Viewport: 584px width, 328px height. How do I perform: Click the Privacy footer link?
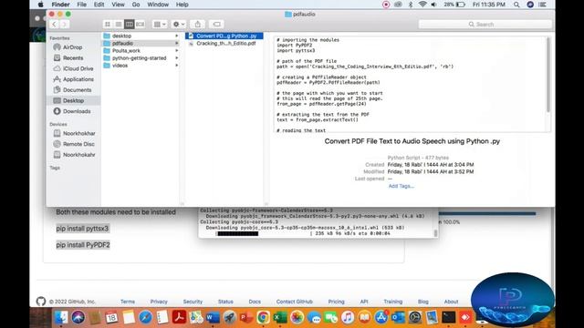point(159,302)
